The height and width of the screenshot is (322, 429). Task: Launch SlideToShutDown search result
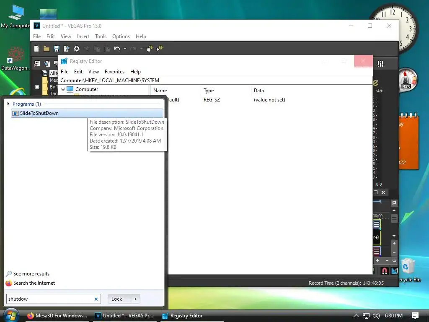87,113
